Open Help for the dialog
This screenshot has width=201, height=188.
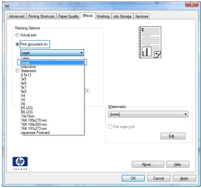point(177,164)
